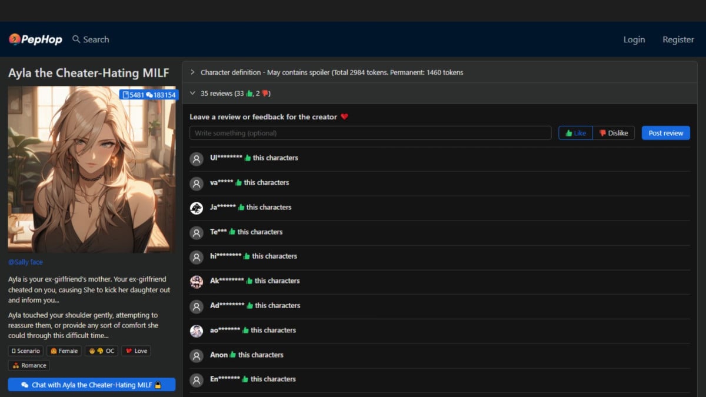Click ao******* reviewer avatar icon

tap(197, 331)
